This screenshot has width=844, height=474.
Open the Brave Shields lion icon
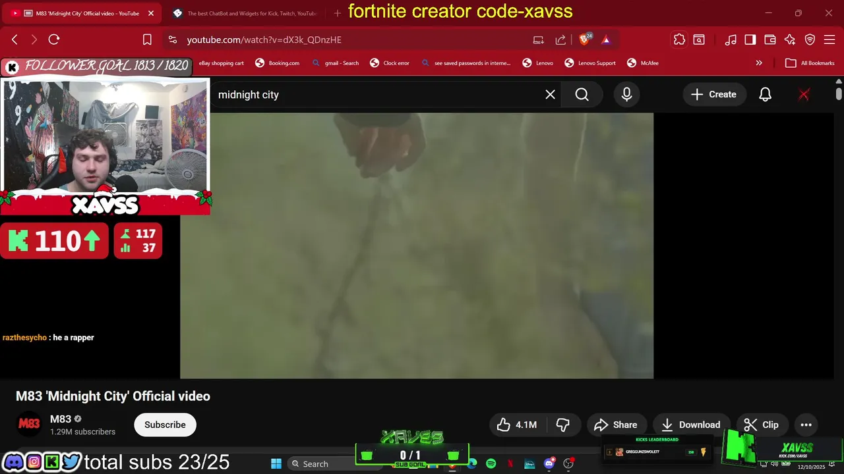tap(585, 39)
